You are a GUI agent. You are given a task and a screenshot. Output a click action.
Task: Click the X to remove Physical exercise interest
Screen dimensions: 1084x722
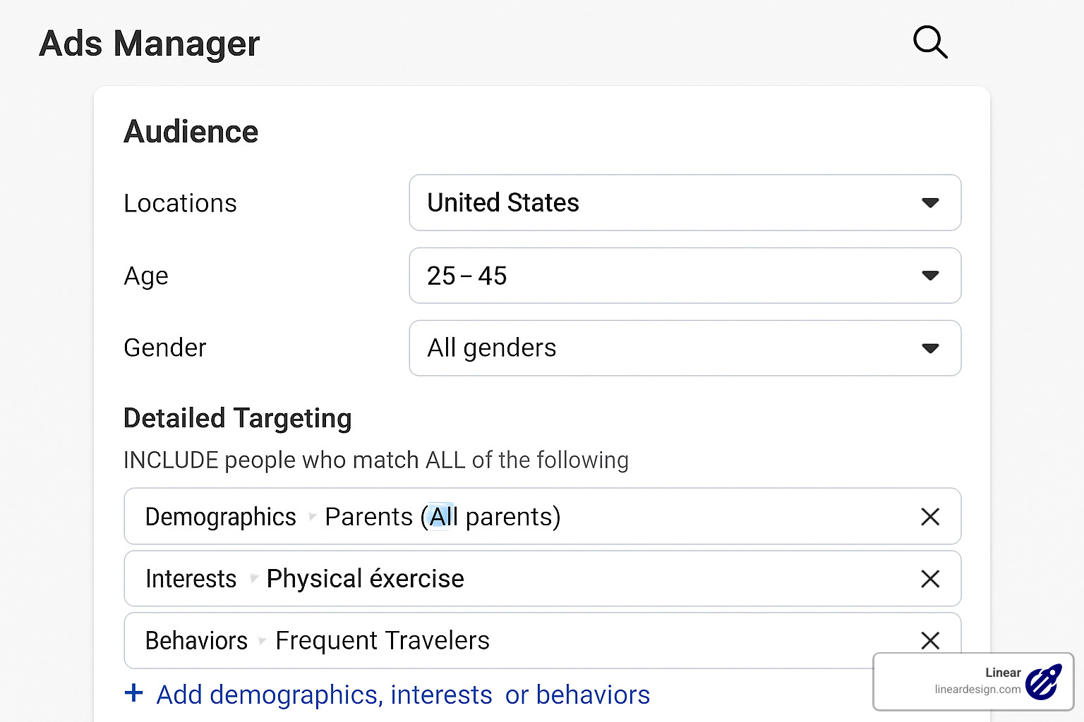(x=930, y=579)
